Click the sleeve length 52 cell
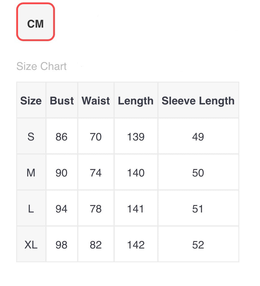Image resolution: width=260 pixels, height=286 pixels. click(x=198, y=245)
